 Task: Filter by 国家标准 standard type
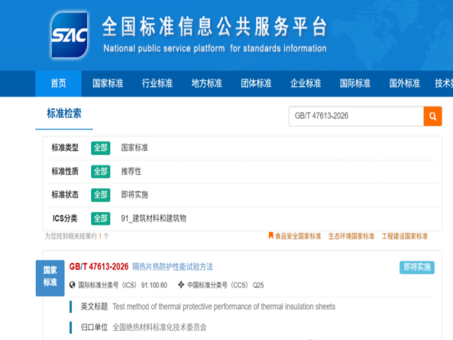click(135, 148)
